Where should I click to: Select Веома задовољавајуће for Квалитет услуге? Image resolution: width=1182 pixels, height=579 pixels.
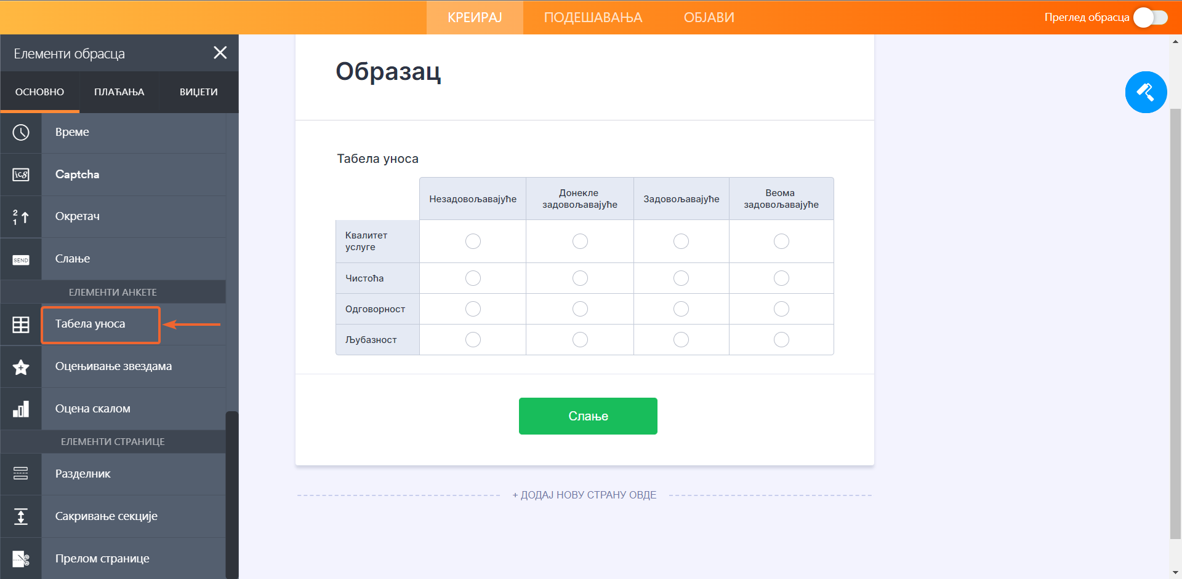pos(781,241)
